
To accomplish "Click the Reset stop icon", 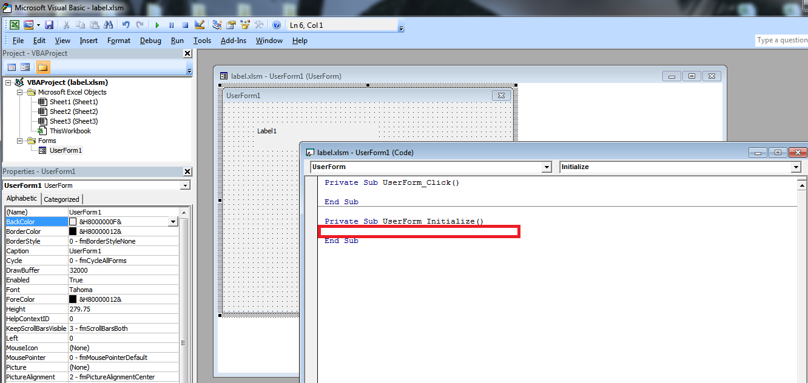I will click(185, 25).
